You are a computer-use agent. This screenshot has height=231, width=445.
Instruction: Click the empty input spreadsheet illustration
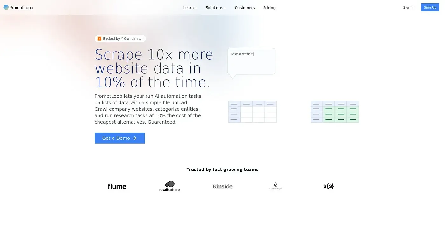(252, 112)
